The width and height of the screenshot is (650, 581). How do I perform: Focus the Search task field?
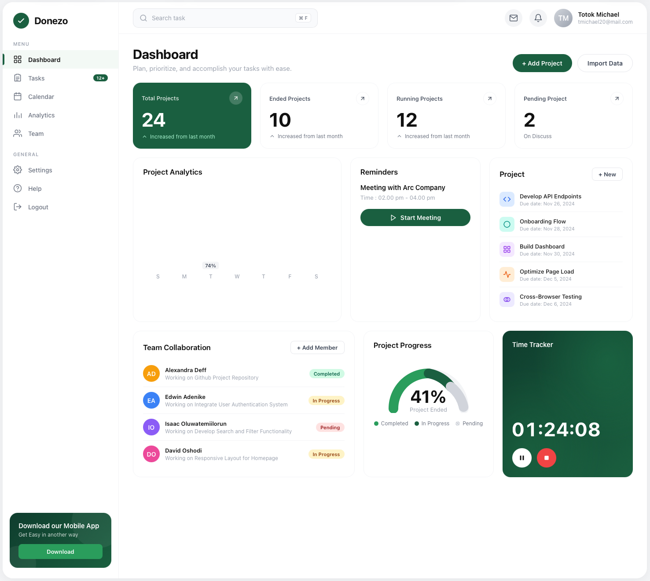tap(225, 18)
